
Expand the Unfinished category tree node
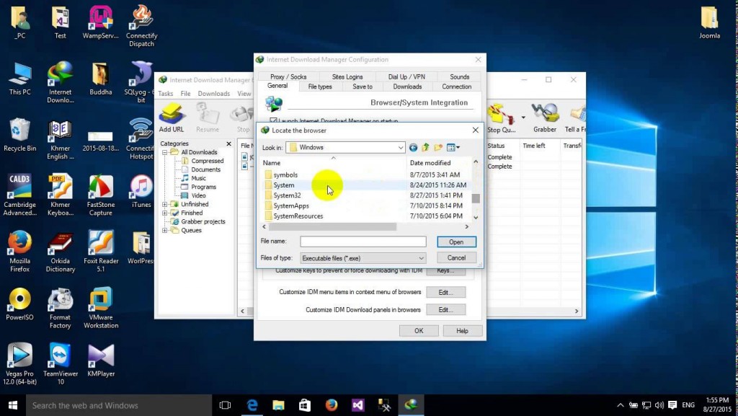tap(165, 204)
